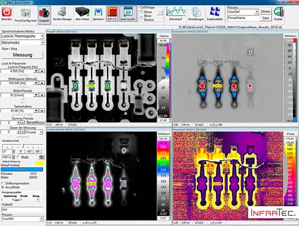
Task: Increase the Bildfrequenz value
Action: coord(42,83)
